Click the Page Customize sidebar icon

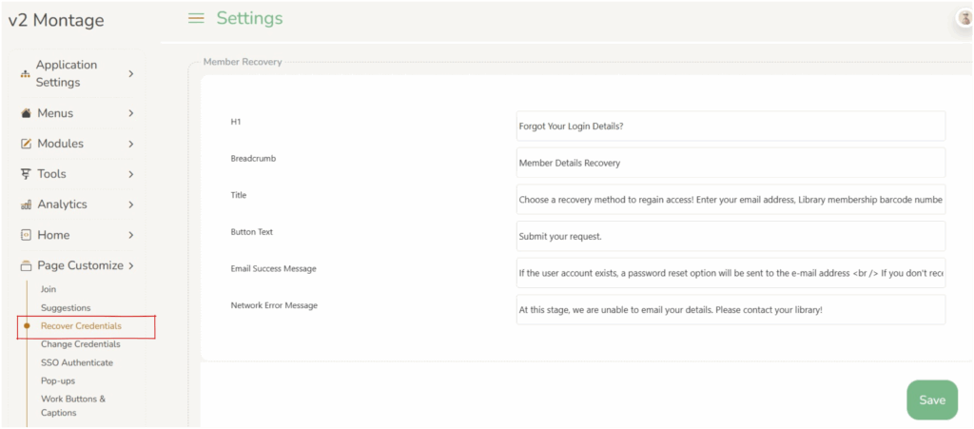click(26, 265)
